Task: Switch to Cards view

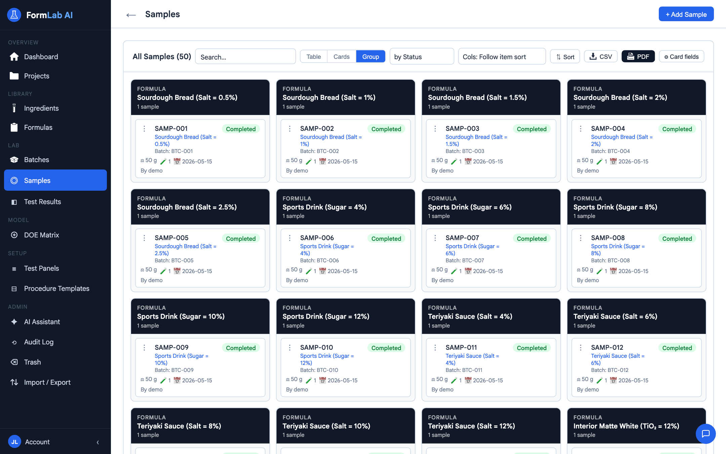Action: pos(341,56)
